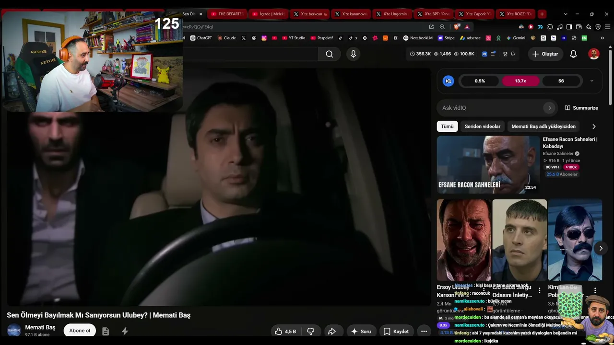Click the lightning bolt icon beside Abone ol
Viewport: 614px width, 345px height.
[x=125, y=331]
